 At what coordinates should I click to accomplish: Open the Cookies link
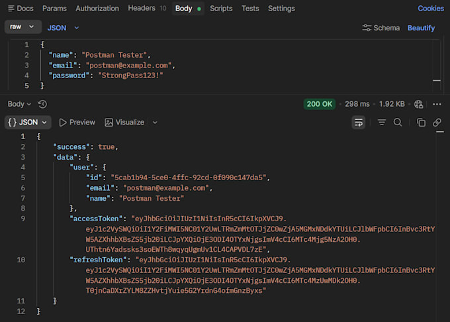tap(431, 9)
